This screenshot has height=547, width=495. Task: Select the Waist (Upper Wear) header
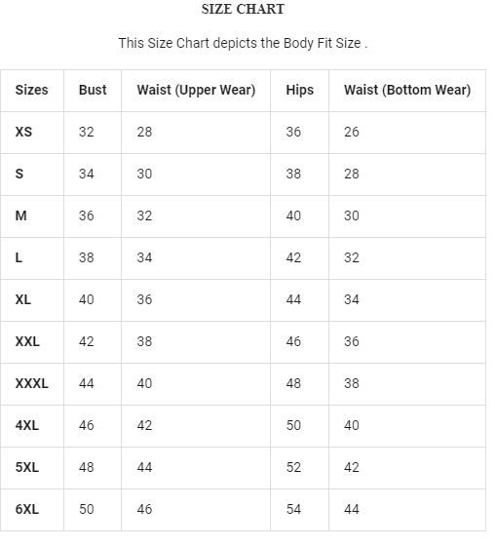(x=196, y=90)
